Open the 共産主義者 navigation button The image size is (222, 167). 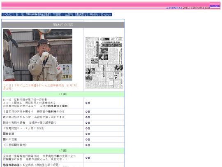coord(44,14)
